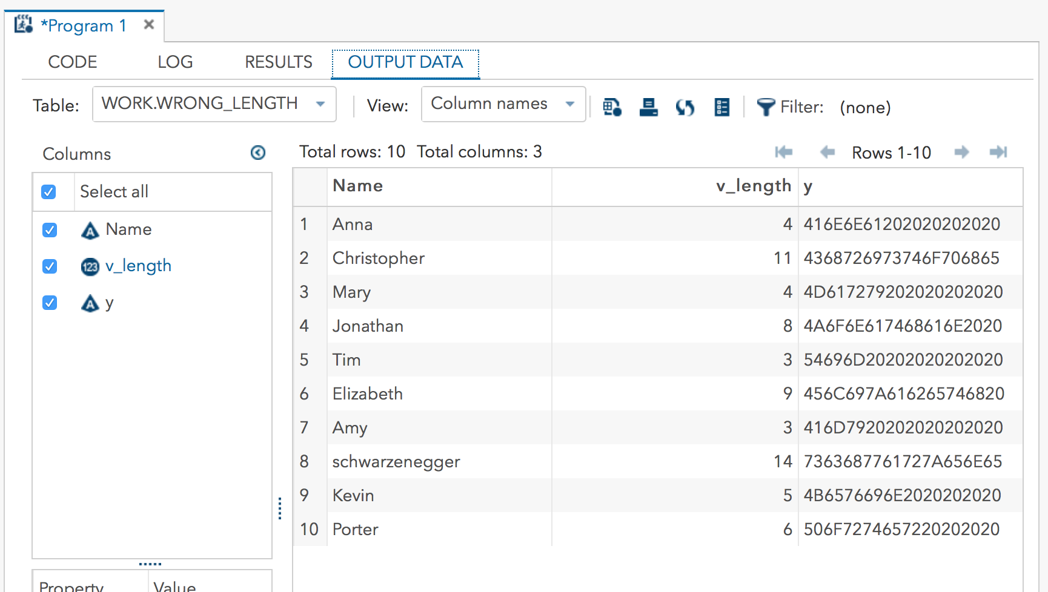The height and width of the screenshot is (592, 1048).
Task: Go to the first page of rows
Action: 784,152
